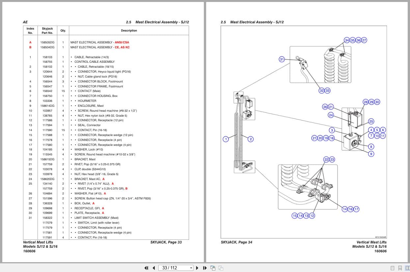Image resolution: width=410 pixels, height=272 pixels.
Task: Click callout 1 beside the mast cable
Action: tap(226, 139)
